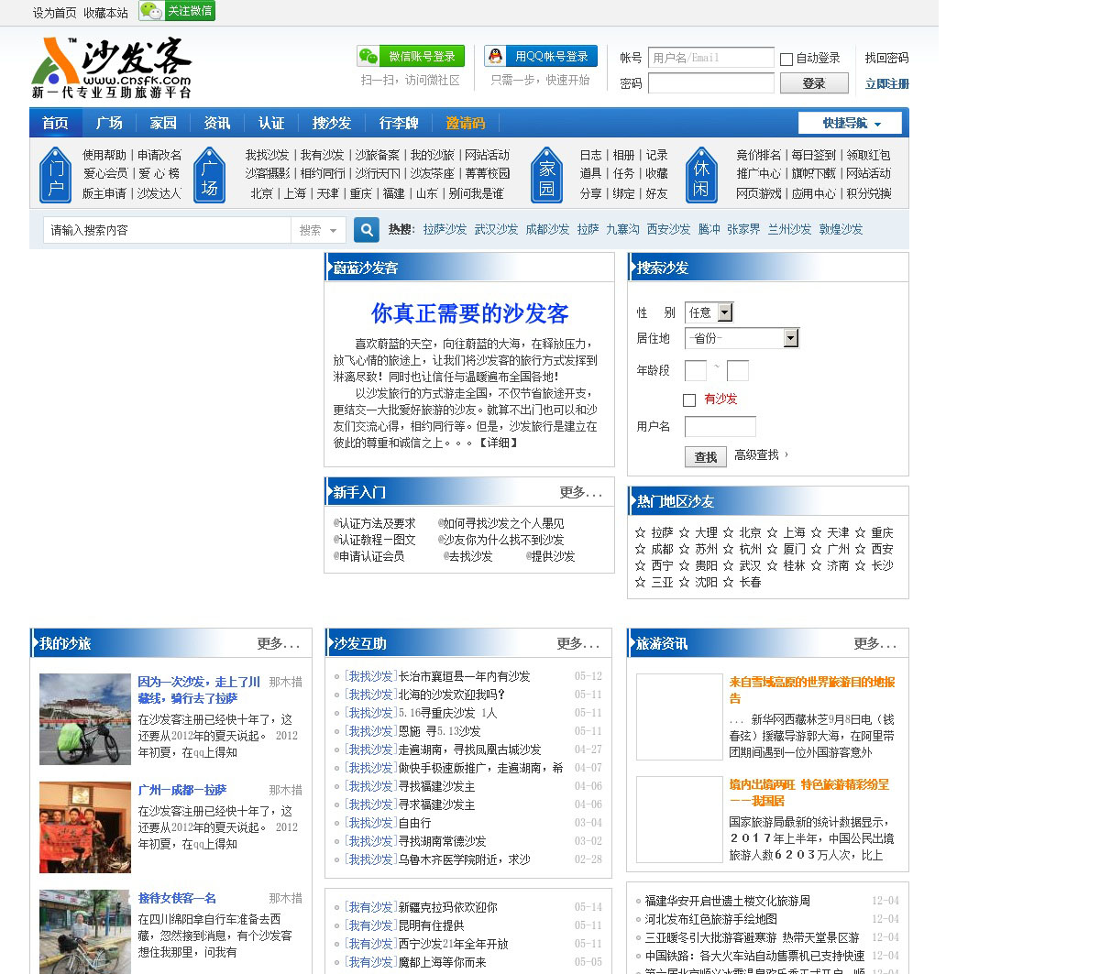The image size is (1100, 974).
Task: Click 使用帮助 in 门户 menu
Action: tap(104, 155)
